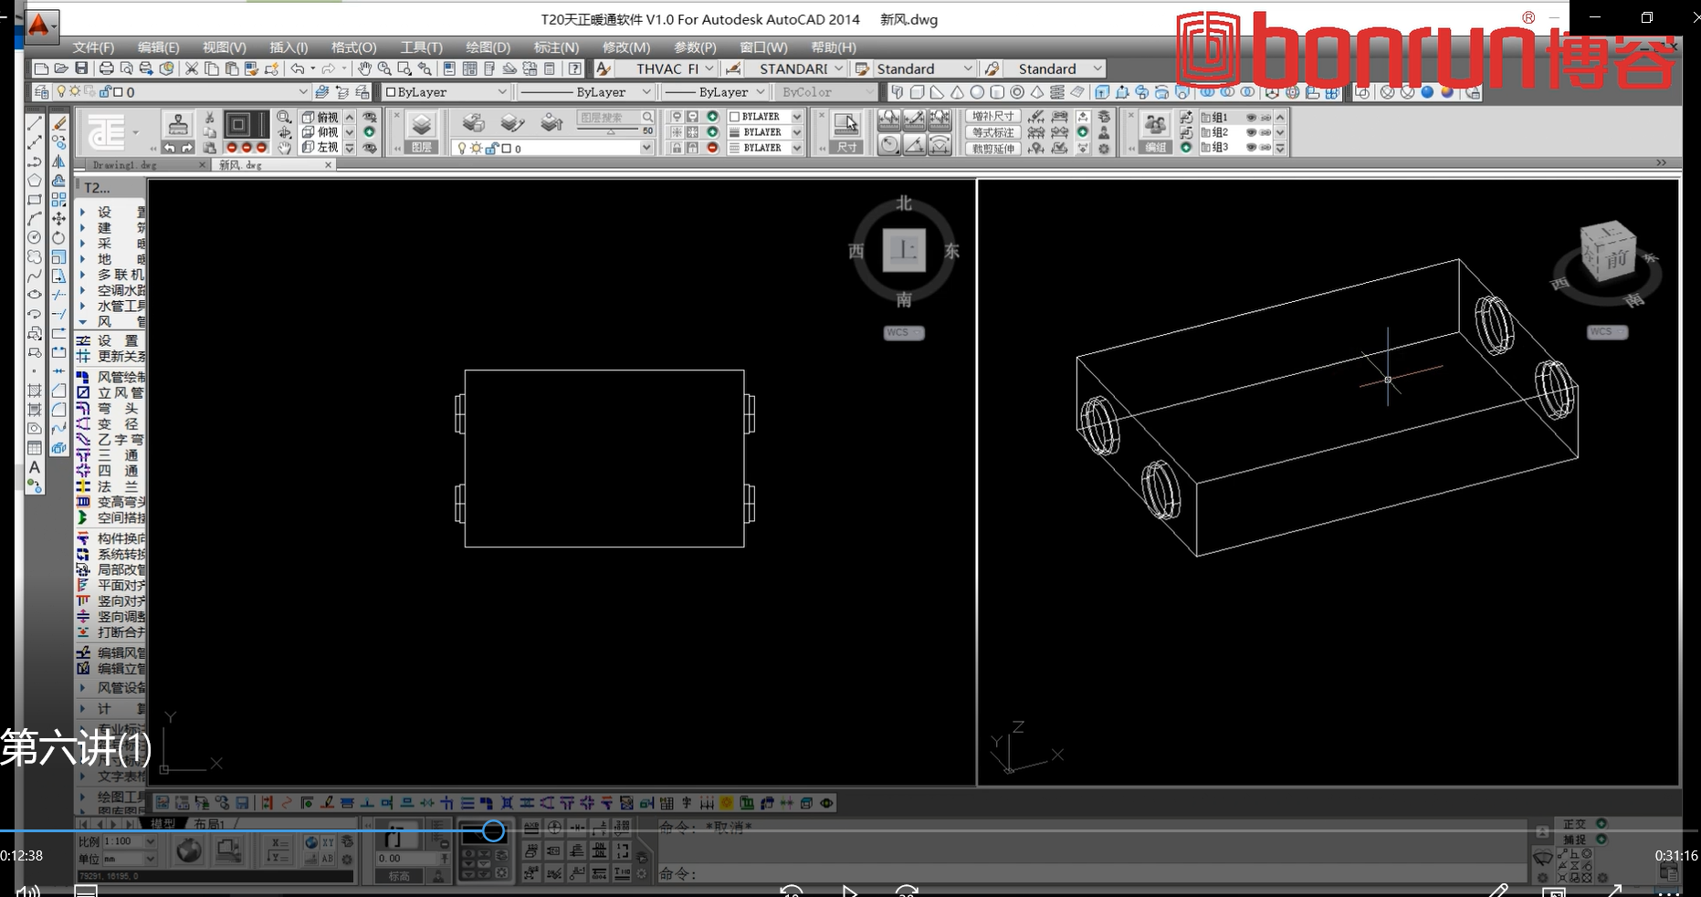Toggle visibility eye for 组2

point(1252,132)
